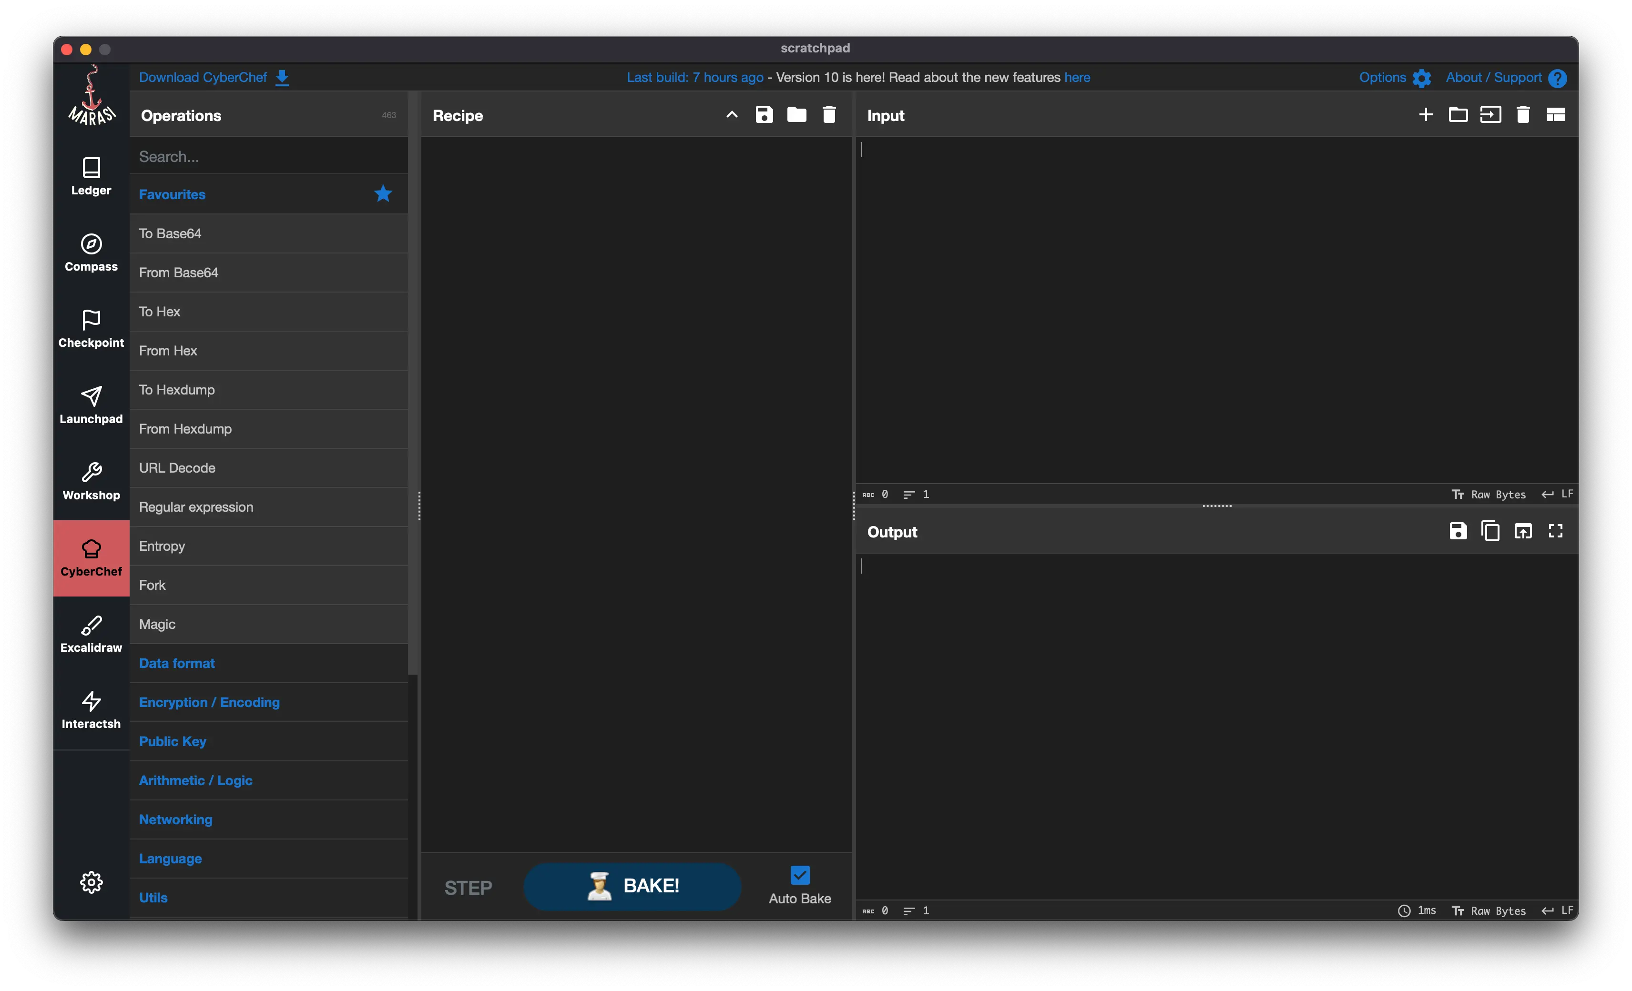The image size is (1632, 991).
Task: Click the Marasi anchor logo
Action: pyautogui.click(x=92, y=95)
